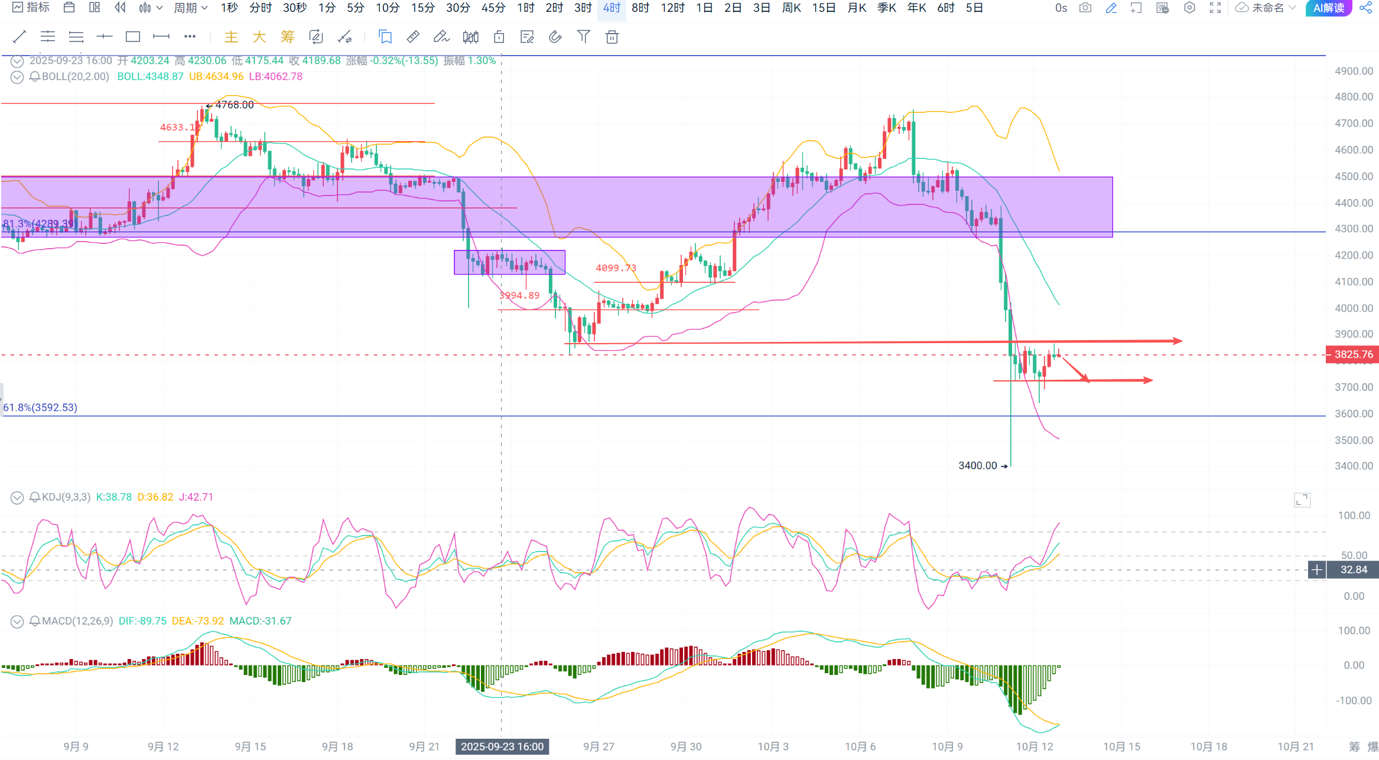Expand the candlestick chart type dropdown
The width and height of the screenshot is (1379, 760).
pyautogui.click(x=151, y=8)
